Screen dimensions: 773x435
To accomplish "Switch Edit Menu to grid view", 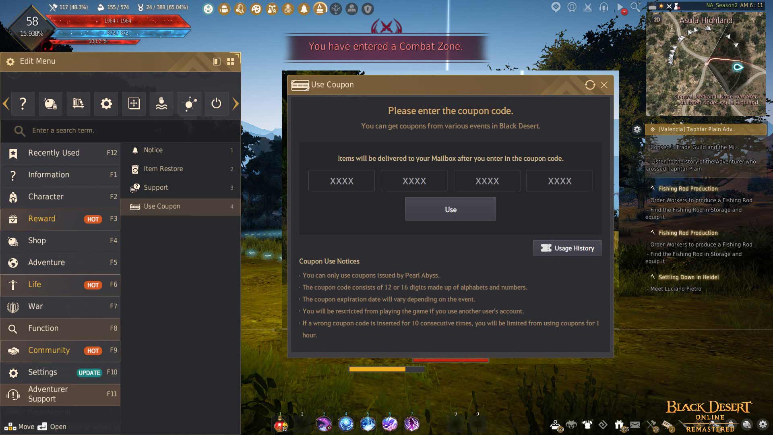I will click(230, 62).
